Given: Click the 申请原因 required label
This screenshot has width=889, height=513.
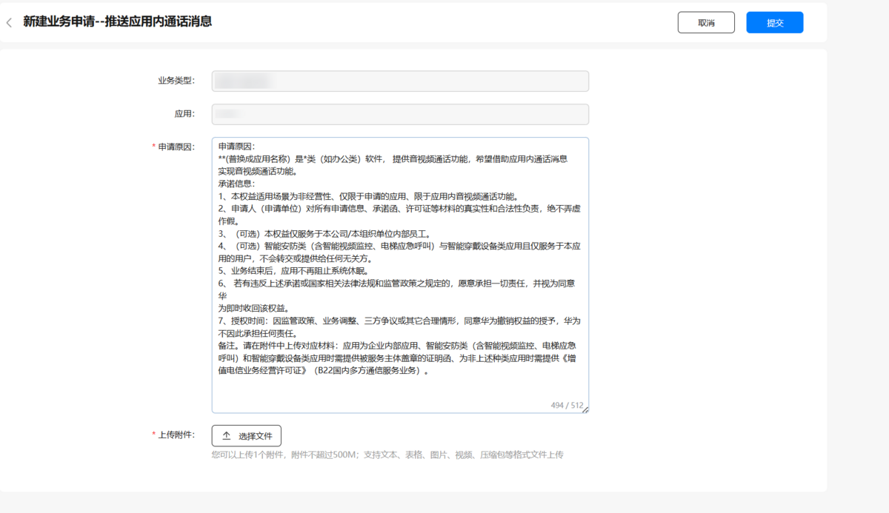Looking at the screenshot, I should (x=176, y=147).
